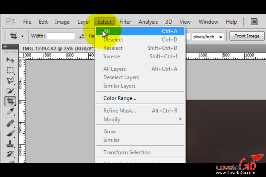Launch Adobe Bridge via Br icon
Image resolution: width=266 pixels, height=177 pixels.
[254, 22]
